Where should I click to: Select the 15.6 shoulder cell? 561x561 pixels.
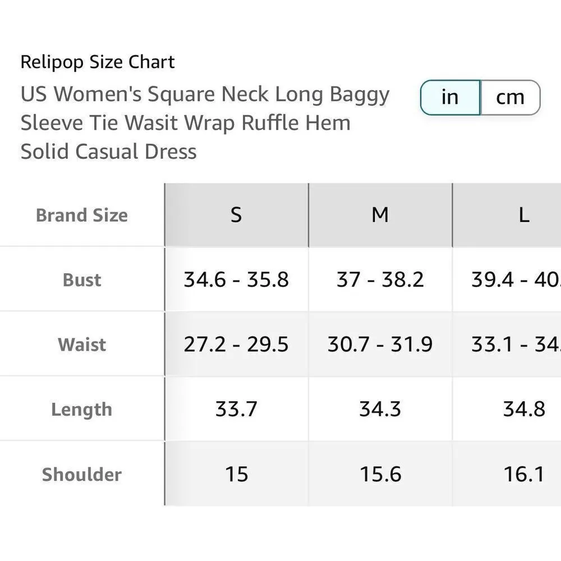(x=380, y=474)
